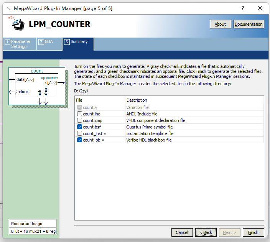Click the 'count' title of the symbol

(x=37, y=71)
